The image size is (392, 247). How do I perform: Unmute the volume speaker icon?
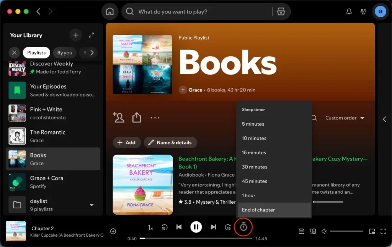click(324, 231)
